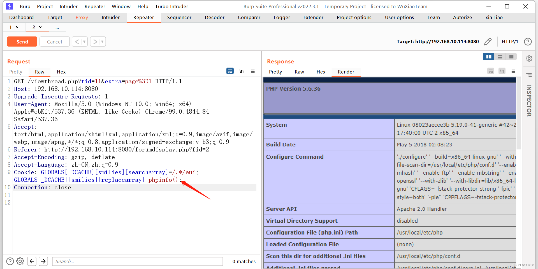Image resolution: width=538 pixels, height=269 pixels.
Task: Send the crafted request
Action: (22, 42)
